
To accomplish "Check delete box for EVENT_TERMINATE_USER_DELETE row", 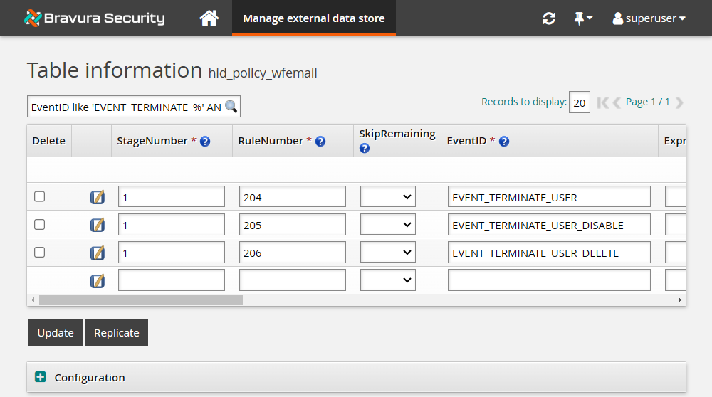I will pyautogui.click(x=39, y=253).
